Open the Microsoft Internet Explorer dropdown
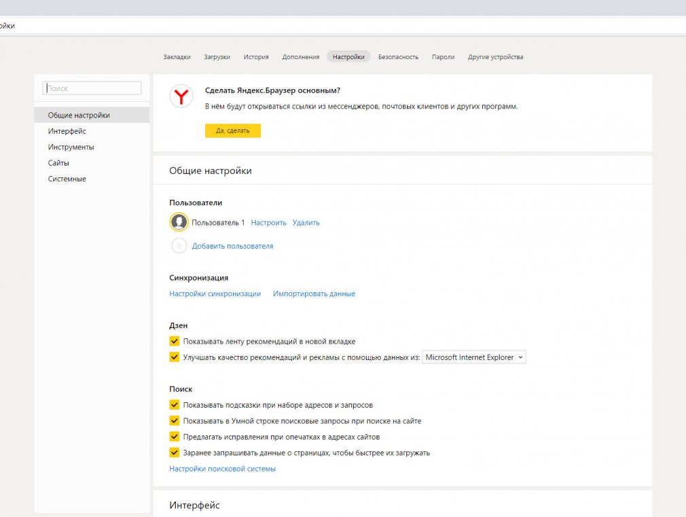This screenshot has height=517, width=686. click(474, 357)
